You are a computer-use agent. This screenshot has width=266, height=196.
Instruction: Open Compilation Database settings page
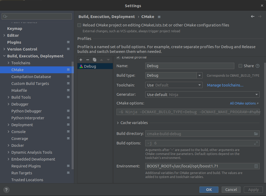[31, 77]
